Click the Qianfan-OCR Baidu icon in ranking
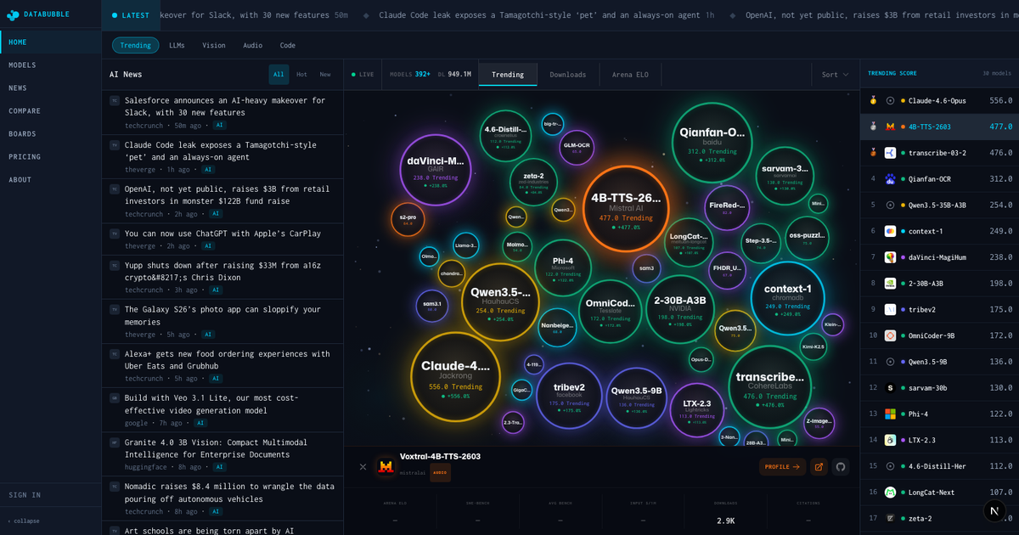Viewport: 1019px width, 535px height. (890, 179)
